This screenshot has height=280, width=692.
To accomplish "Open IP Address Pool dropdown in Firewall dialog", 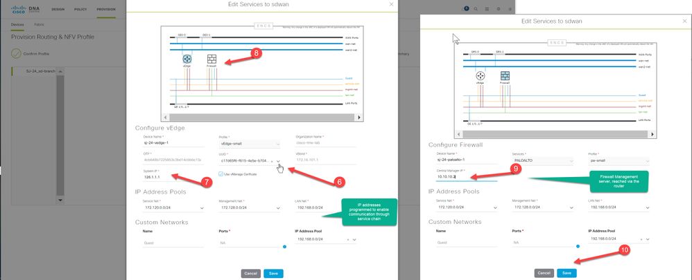I will pyautogui.click(x=648, y=239).
